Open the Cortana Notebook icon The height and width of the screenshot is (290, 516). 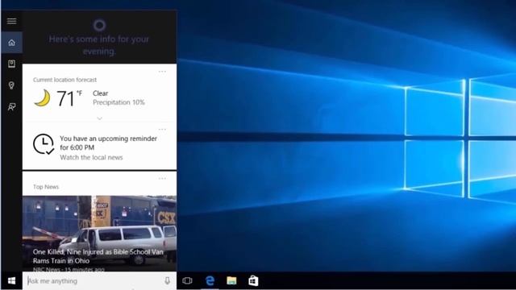[11, 64]
